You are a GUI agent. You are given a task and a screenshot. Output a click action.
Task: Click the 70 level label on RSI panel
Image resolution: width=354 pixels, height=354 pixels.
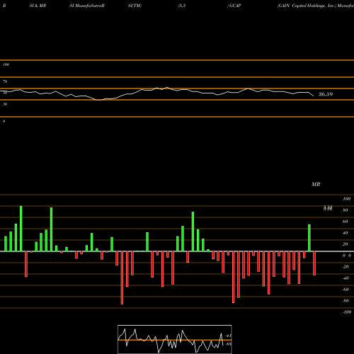5,81
